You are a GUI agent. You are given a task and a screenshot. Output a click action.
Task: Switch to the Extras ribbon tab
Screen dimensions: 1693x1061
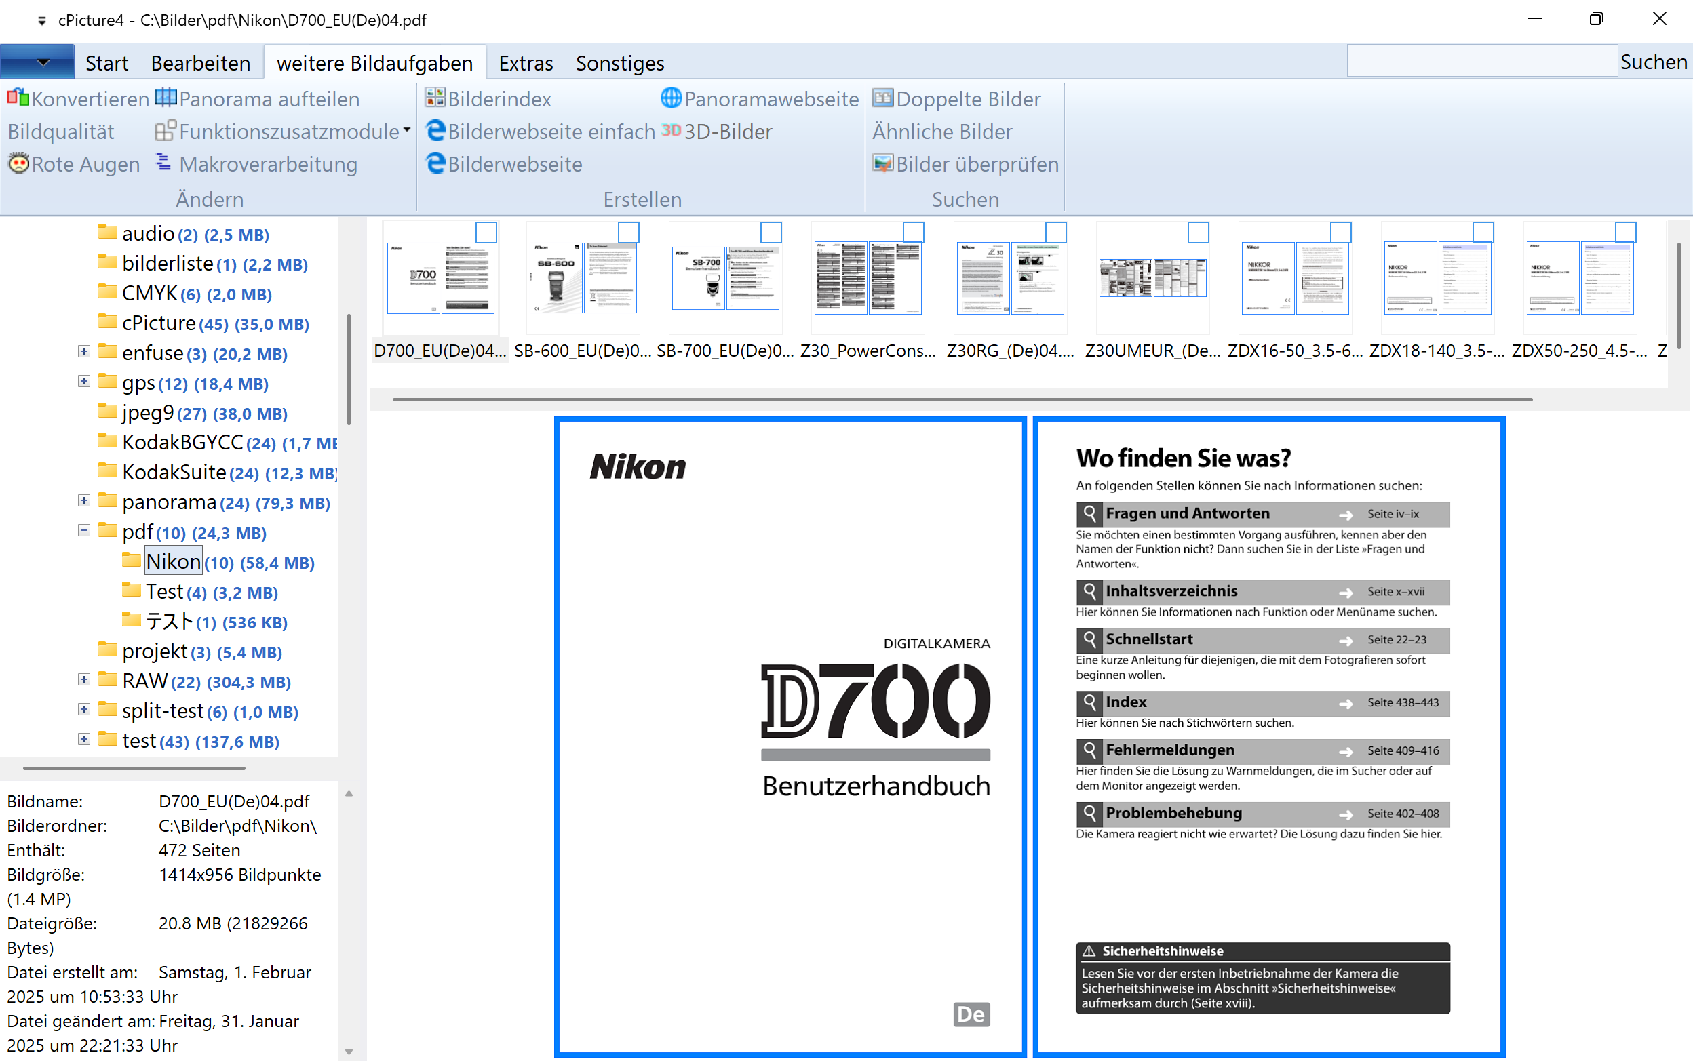526,63
